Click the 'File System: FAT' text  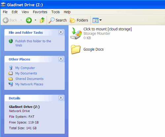(x=22, y=117)
